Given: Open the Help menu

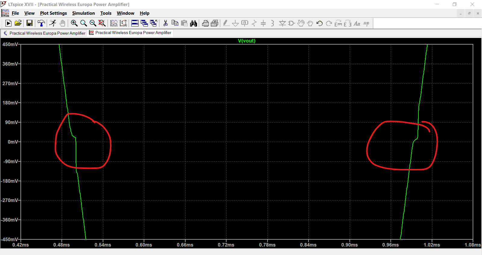Looking at the screenshot, I should point(145,13).
